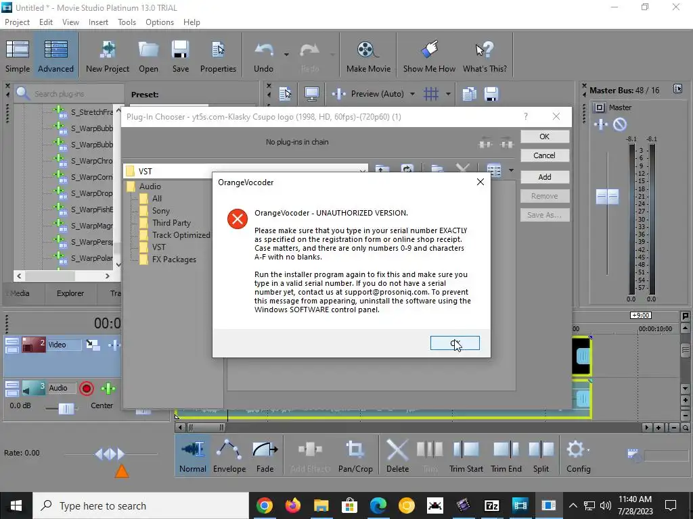Click Make Movie
693x519 pixels.
[368, 57]
